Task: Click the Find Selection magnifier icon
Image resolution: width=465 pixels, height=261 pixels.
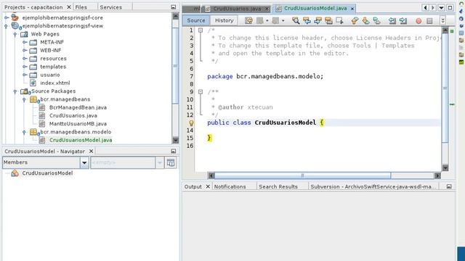Action: click(296, 20)
